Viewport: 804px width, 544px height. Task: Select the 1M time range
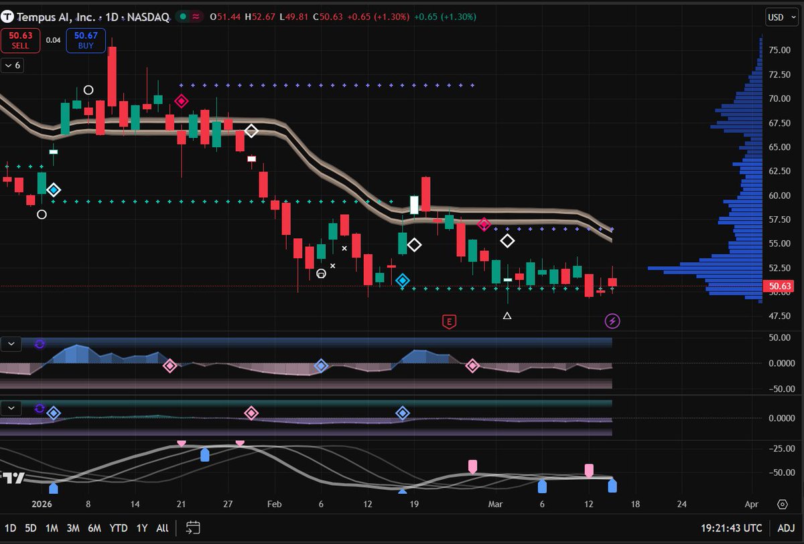tap(52, 528)
